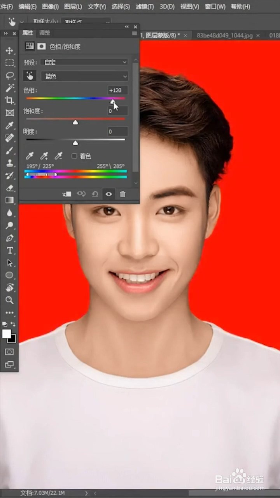Open the 预设 preset dropdown

[85, 62]
